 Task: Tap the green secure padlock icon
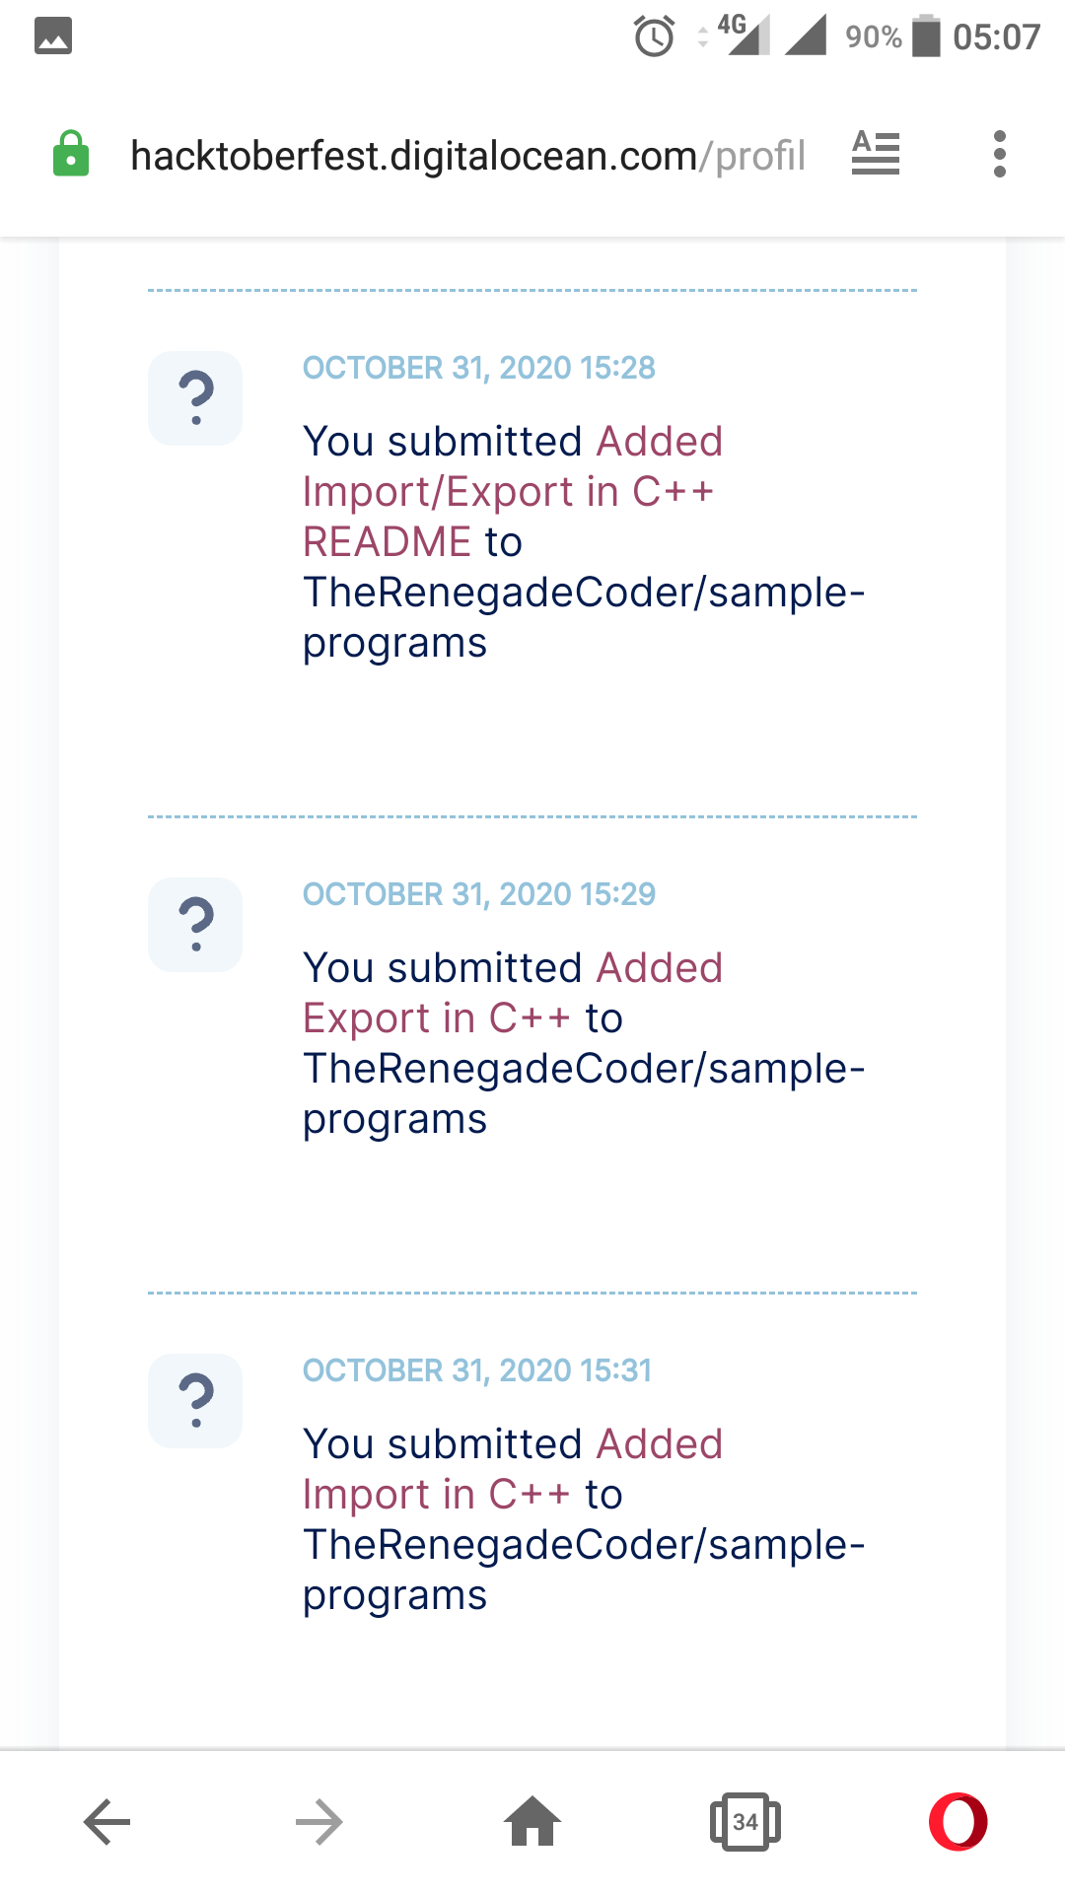(x=71, y=155)
